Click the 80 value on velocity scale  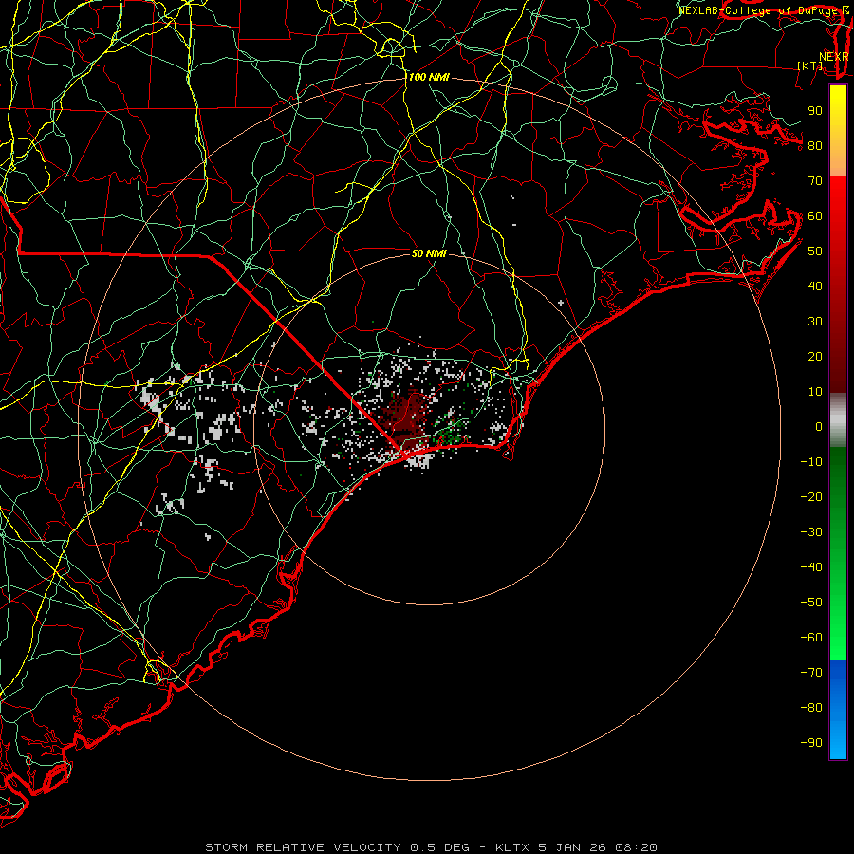coord(815,146)
